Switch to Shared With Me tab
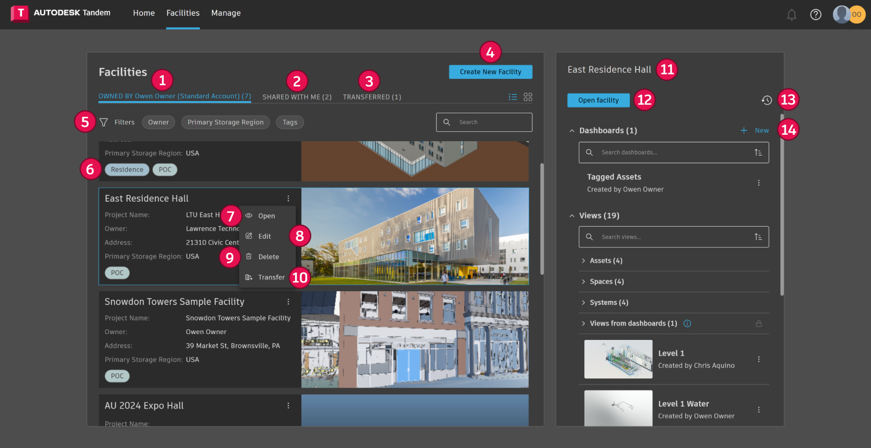This screenshot has height=448, width=871. 297,97
